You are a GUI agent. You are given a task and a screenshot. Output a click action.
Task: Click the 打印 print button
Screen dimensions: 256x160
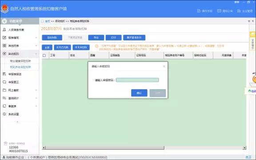point(113,37)
